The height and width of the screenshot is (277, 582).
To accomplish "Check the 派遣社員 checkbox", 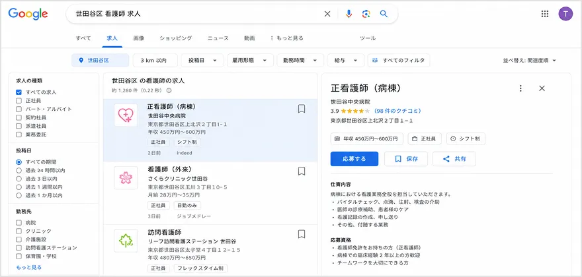I will 19,126.
